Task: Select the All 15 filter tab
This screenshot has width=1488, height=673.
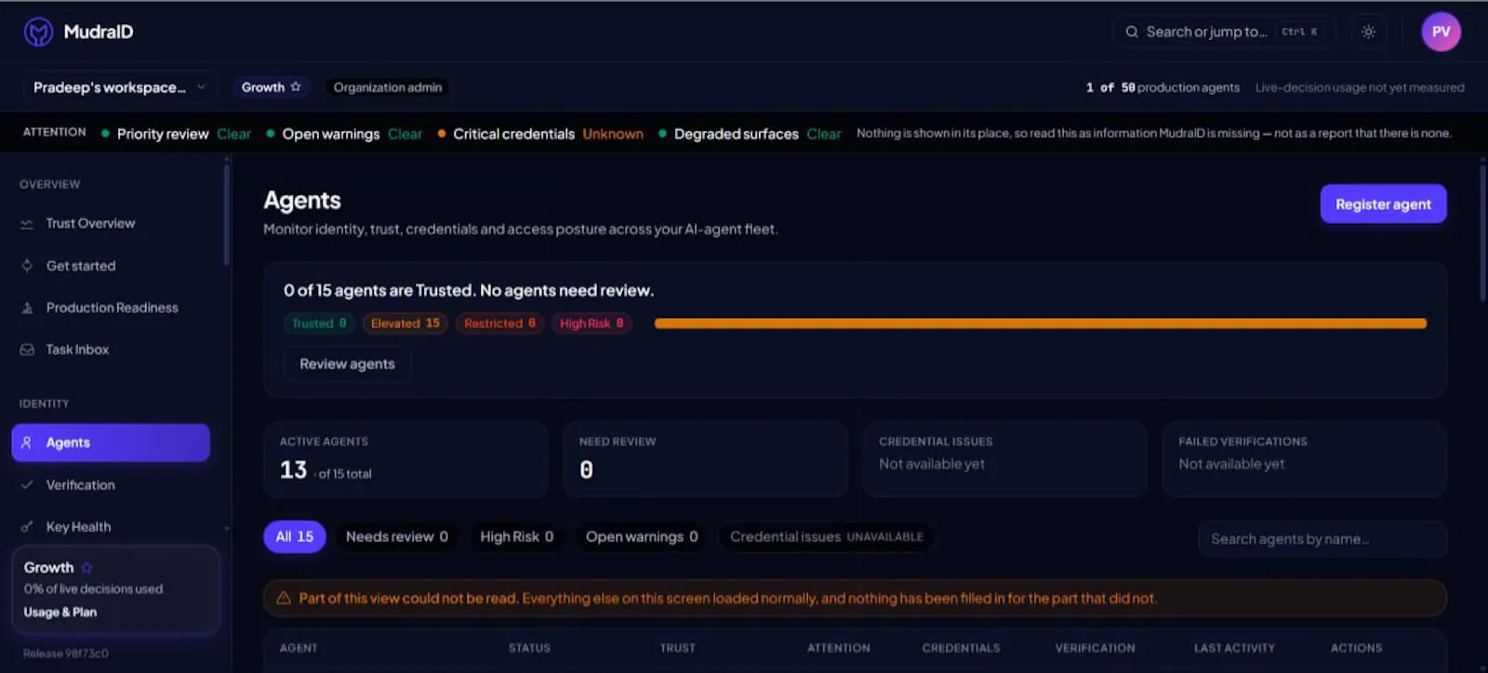Action: point(294,536)
